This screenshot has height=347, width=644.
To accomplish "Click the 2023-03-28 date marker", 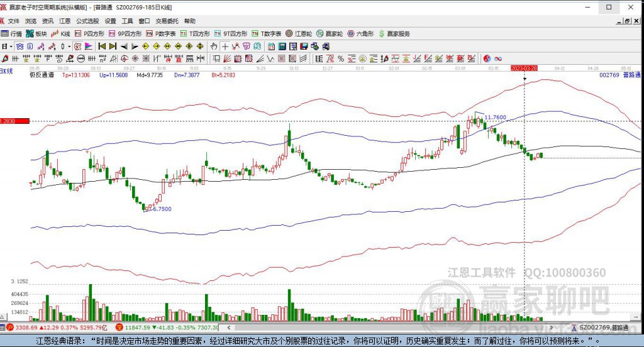I will click(524, 68).
